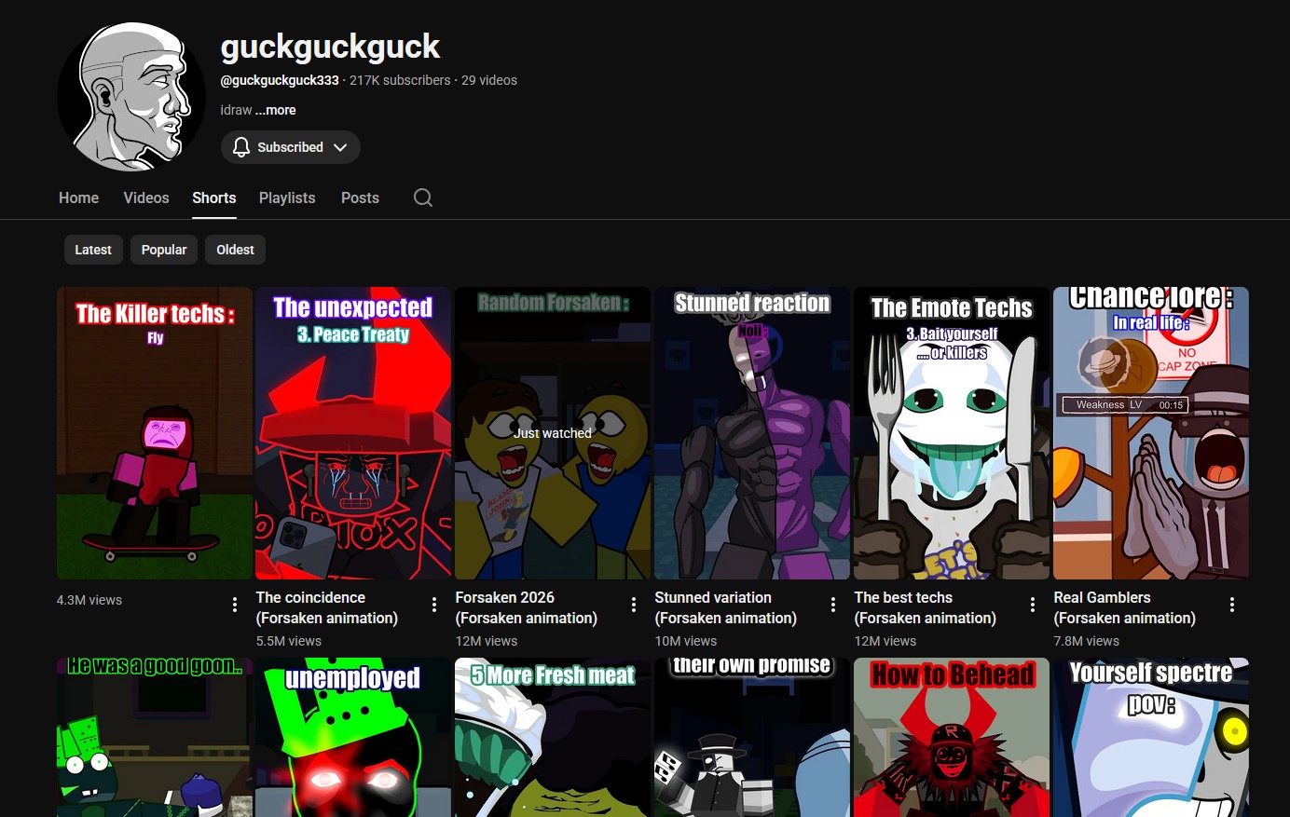Play the Yourself spectre pov thumbnail

click(x=1152, y=738)
